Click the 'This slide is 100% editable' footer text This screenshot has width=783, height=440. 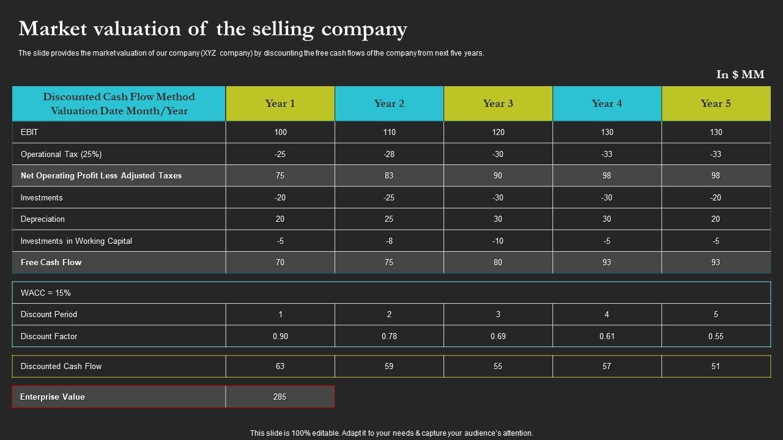pos(391,433)
